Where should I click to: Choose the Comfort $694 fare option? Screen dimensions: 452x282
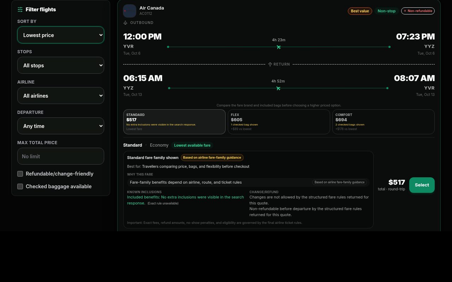[x=383, y=122]
